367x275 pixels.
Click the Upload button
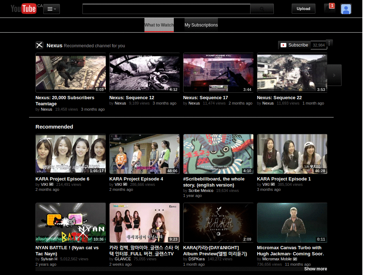point(303,9)
